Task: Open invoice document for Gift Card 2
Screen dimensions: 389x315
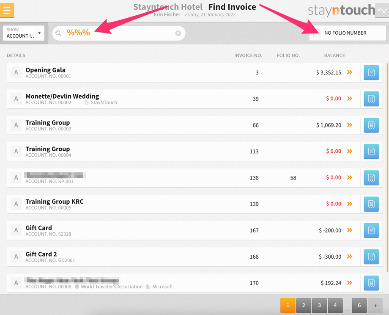Action: point(371,257)
